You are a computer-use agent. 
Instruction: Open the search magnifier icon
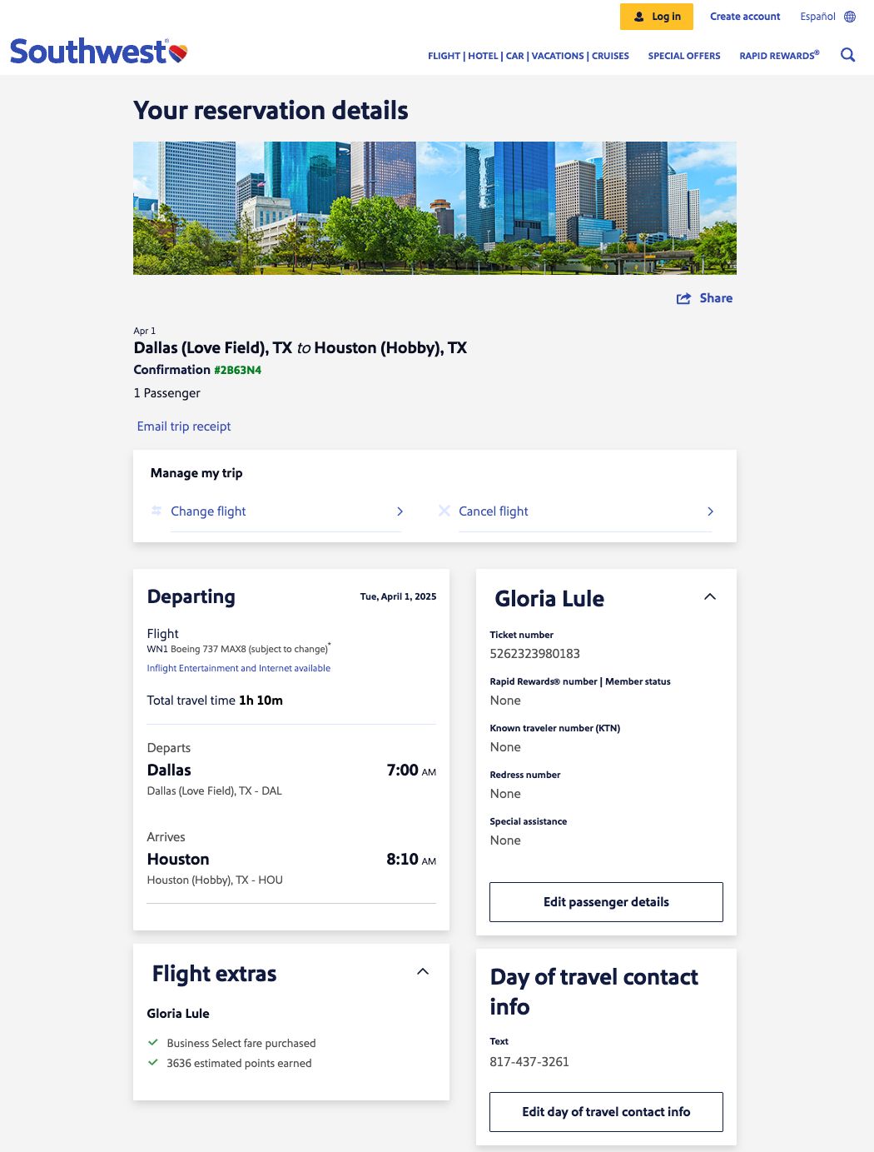coord(847,55)
